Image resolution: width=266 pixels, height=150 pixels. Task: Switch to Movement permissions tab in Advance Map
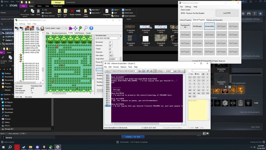click(59, 33)
